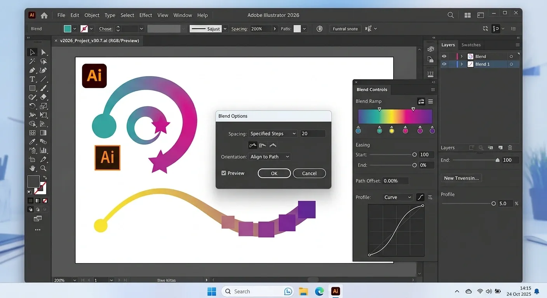Select the Rectangle tool

click(33, 88)
